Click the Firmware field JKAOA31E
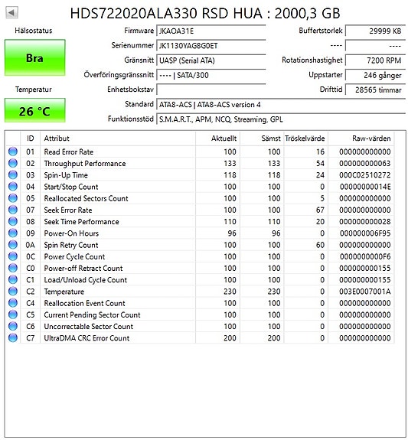 (x=211, y=31)
